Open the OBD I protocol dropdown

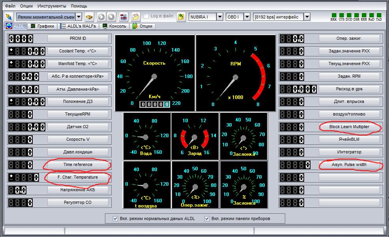pyautogui.click(x=247, y=17)
